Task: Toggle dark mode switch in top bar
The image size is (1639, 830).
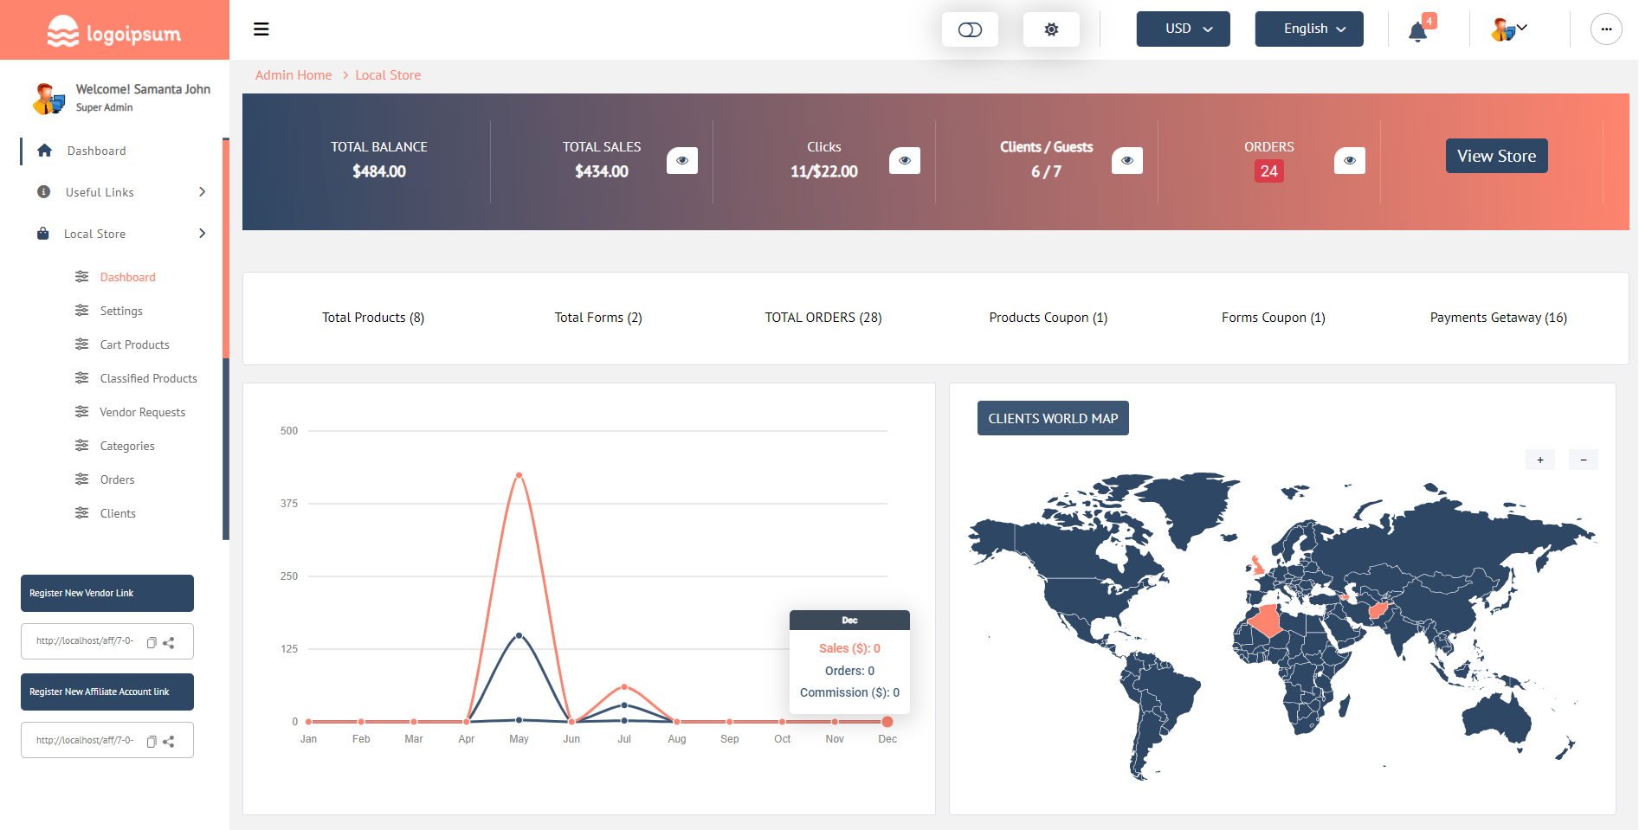Action: tap(970, 29)
